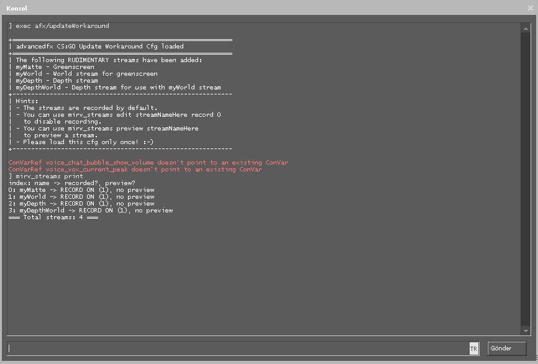
Task: Click the 'Total streams: 4' line
Action: [x=53, y=217]
